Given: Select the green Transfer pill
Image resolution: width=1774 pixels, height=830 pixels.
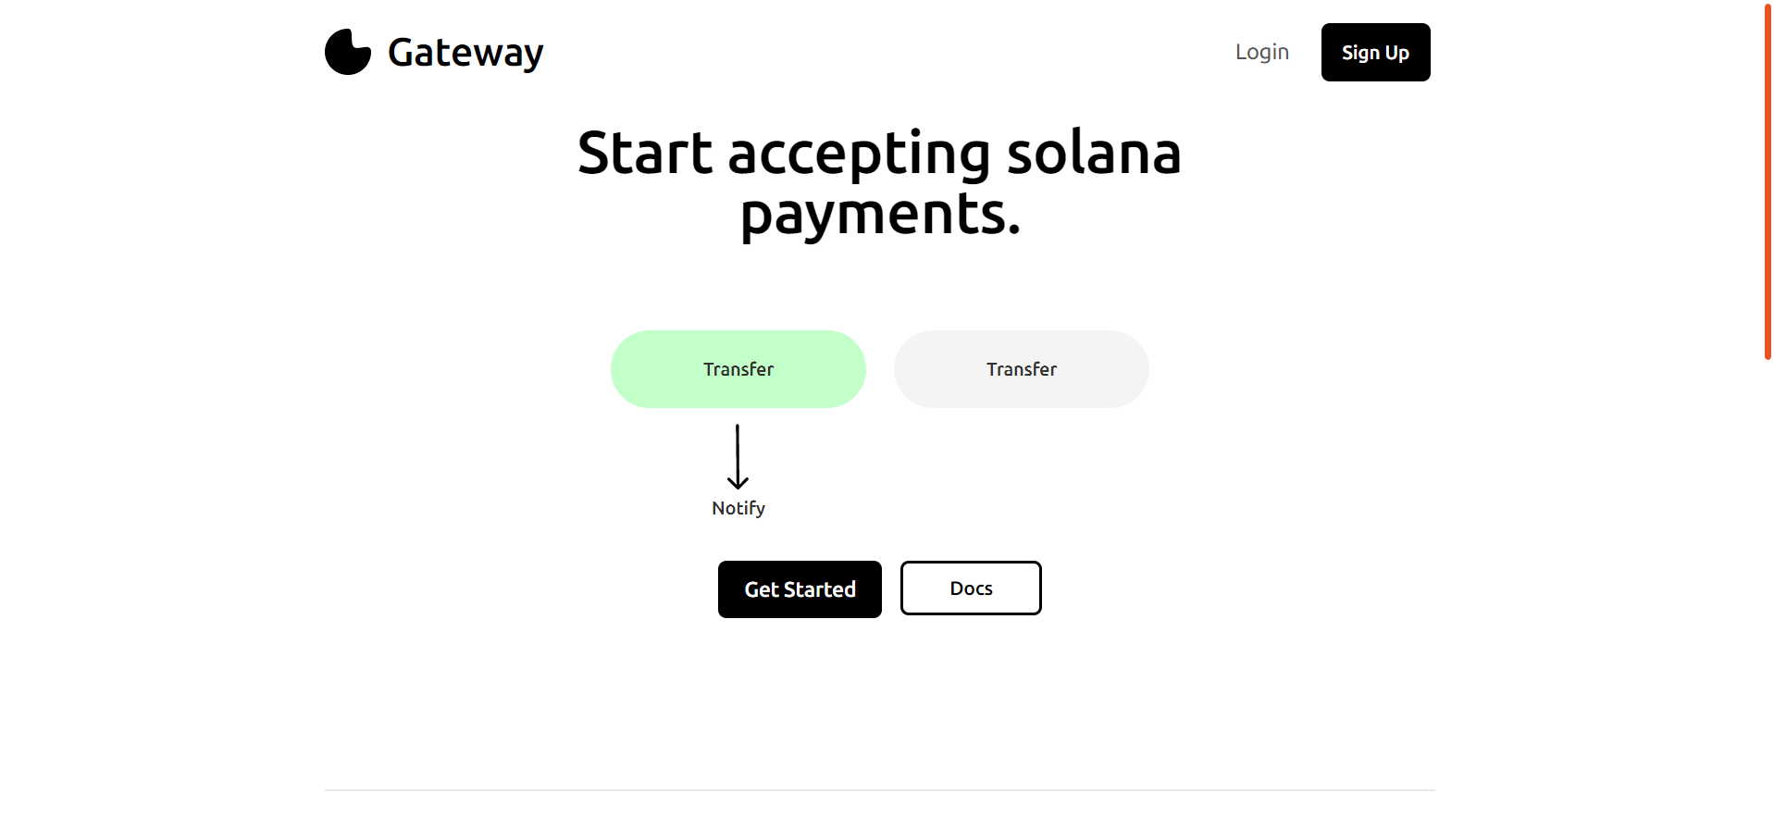Looking at the screenshot, I should click(x=738, y=369).
